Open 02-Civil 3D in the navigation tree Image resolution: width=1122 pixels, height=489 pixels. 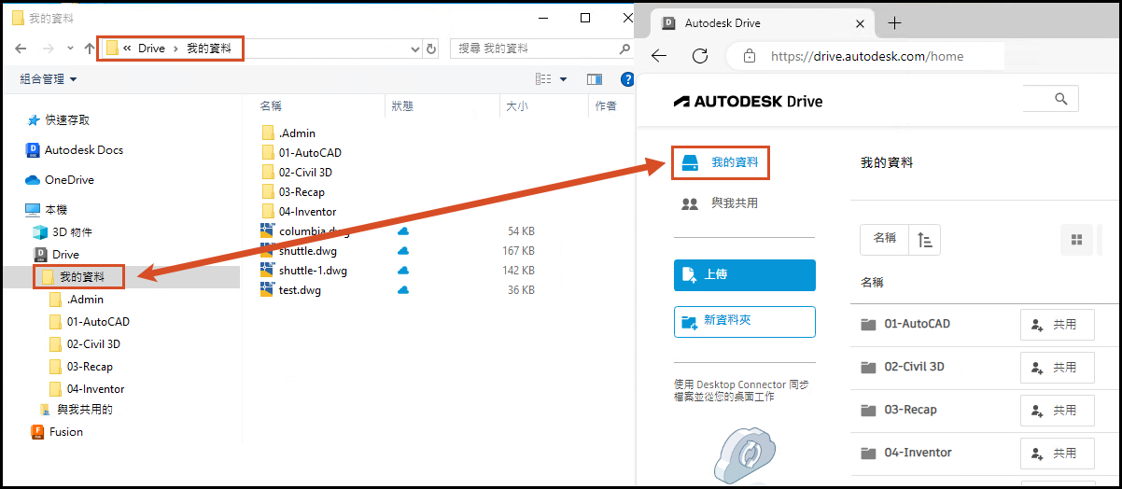[x=84, y=344]
